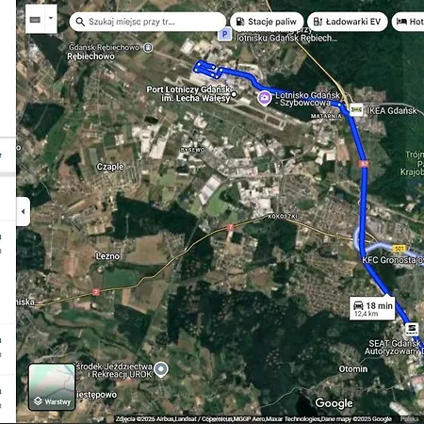This screenshot has height=424, width=424.
Task: Click the Port Lotniczy Gdańsk airport marker
Action: (x=234, y=94)
